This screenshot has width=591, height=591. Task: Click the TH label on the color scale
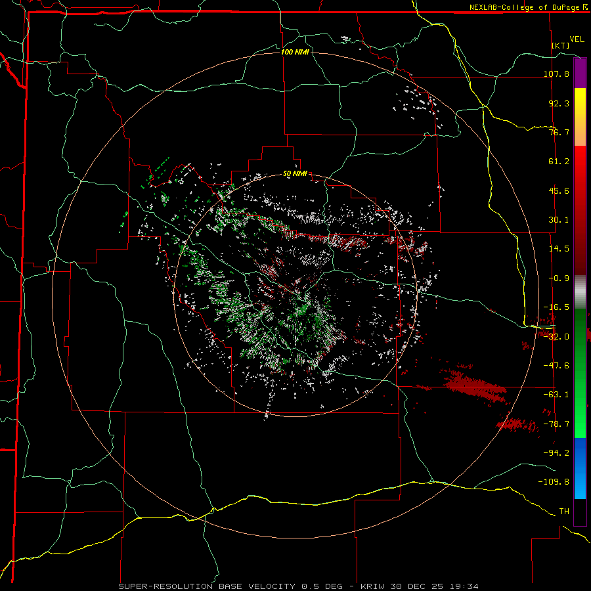coord(564,512)
